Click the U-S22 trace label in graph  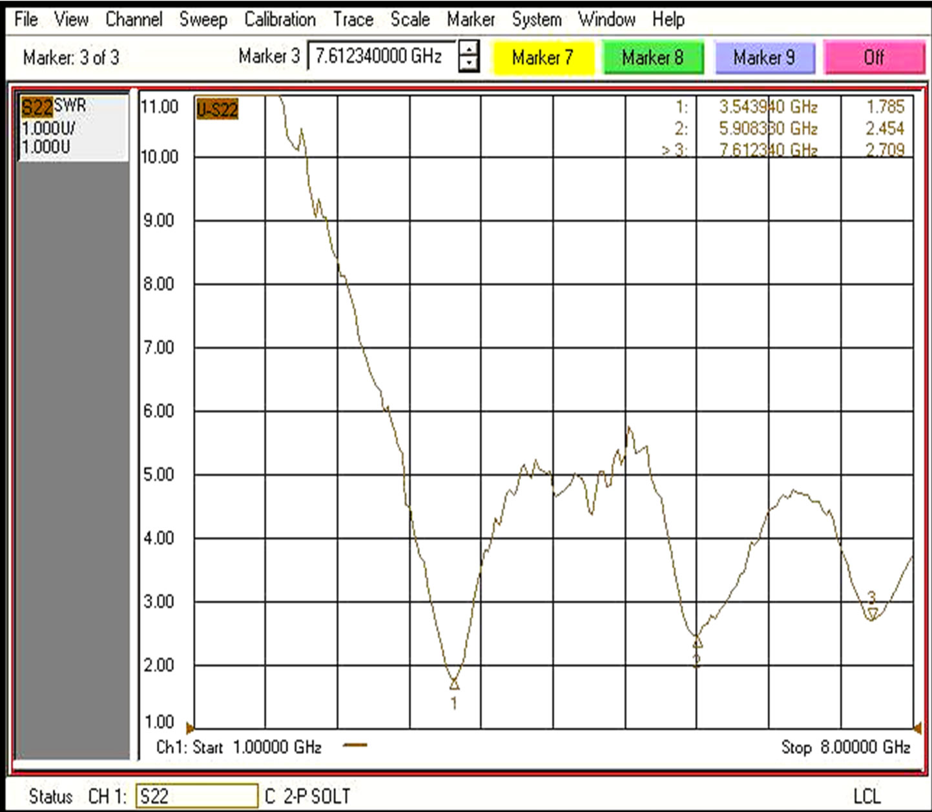pyautogui.click(x=217, y=110)
